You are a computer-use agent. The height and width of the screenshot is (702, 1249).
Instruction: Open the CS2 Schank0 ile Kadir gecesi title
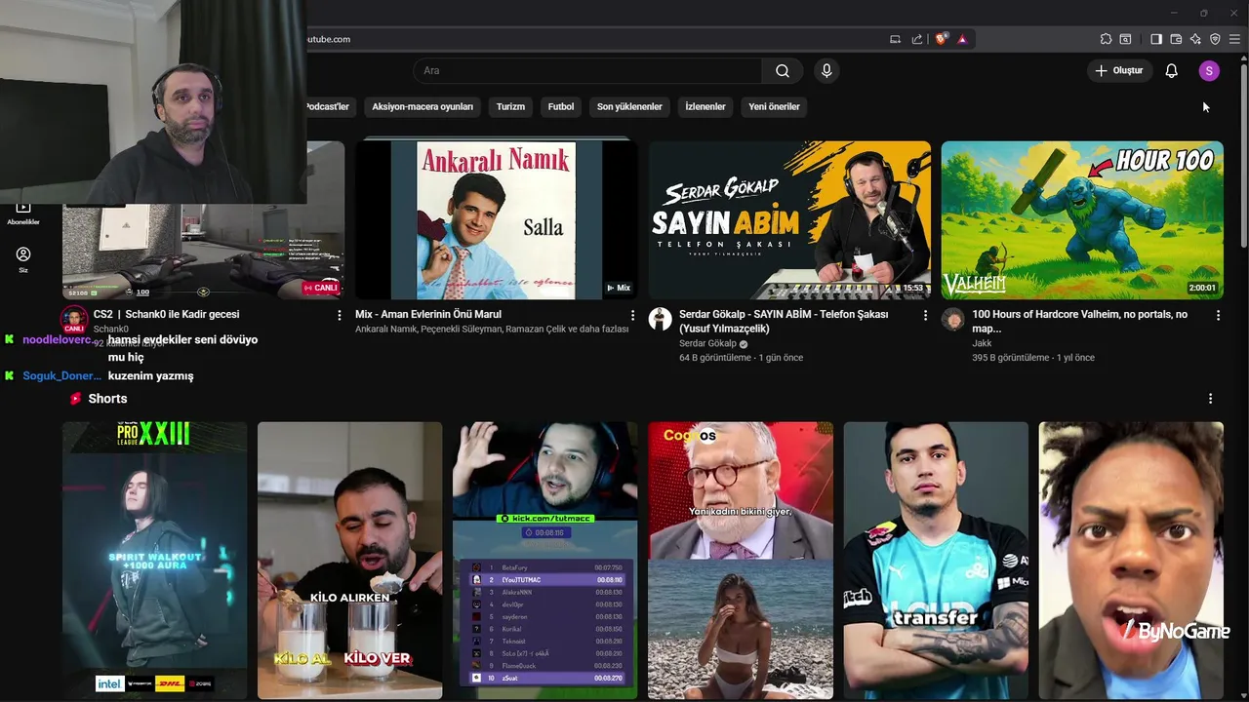(x=166, y=314)
